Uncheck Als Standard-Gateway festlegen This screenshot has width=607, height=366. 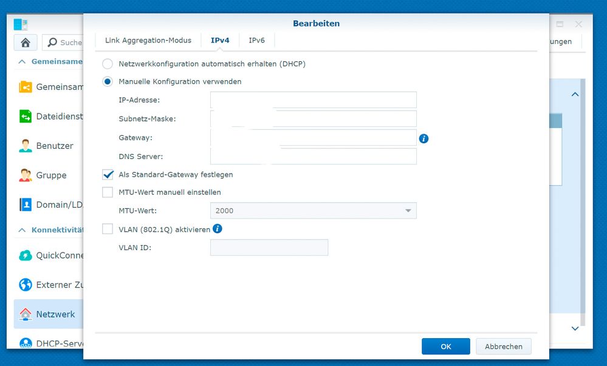point(108,174)
